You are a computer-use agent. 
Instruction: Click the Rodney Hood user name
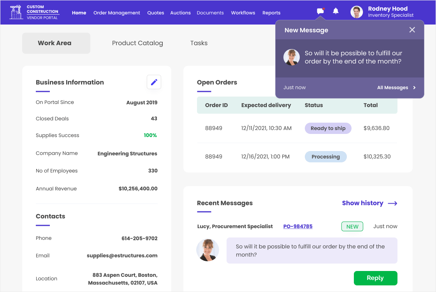tap(388, 9)
